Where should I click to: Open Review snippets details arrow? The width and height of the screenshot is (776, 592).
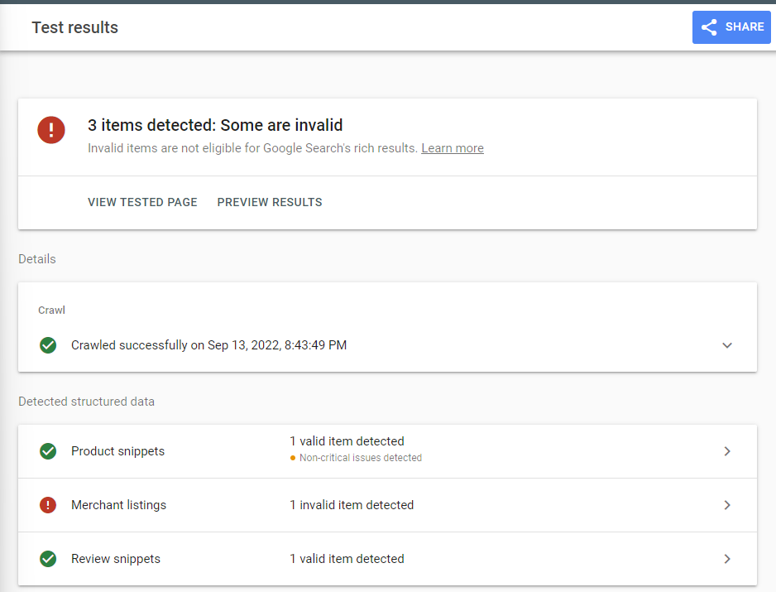727,559
